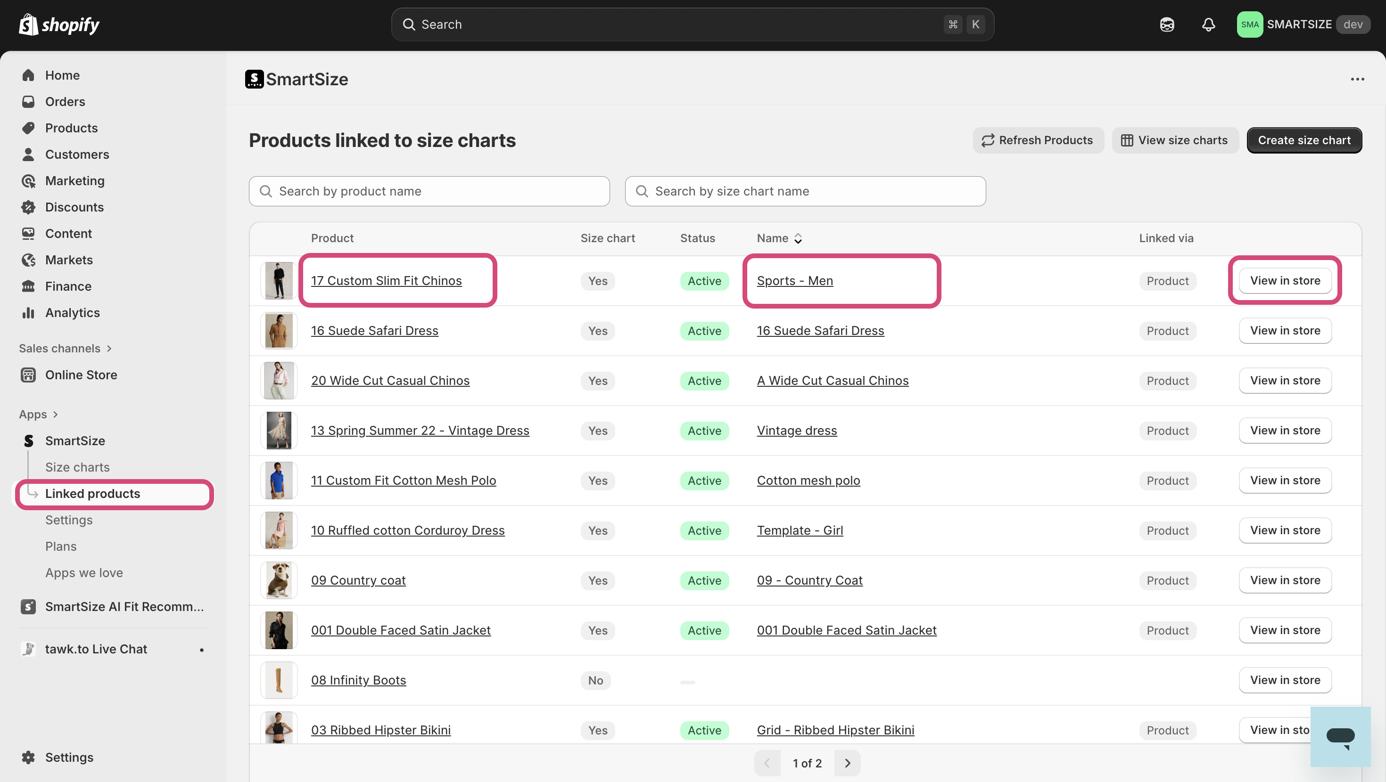Viewport: 1386px width, 782px height.
Task: Click the Online Store icon
Action: pos(28,375)
